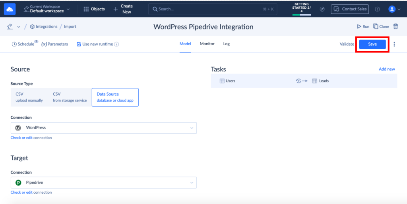407x204 pixels.
Task: Click the Leads target label
Action: point(324,81)
